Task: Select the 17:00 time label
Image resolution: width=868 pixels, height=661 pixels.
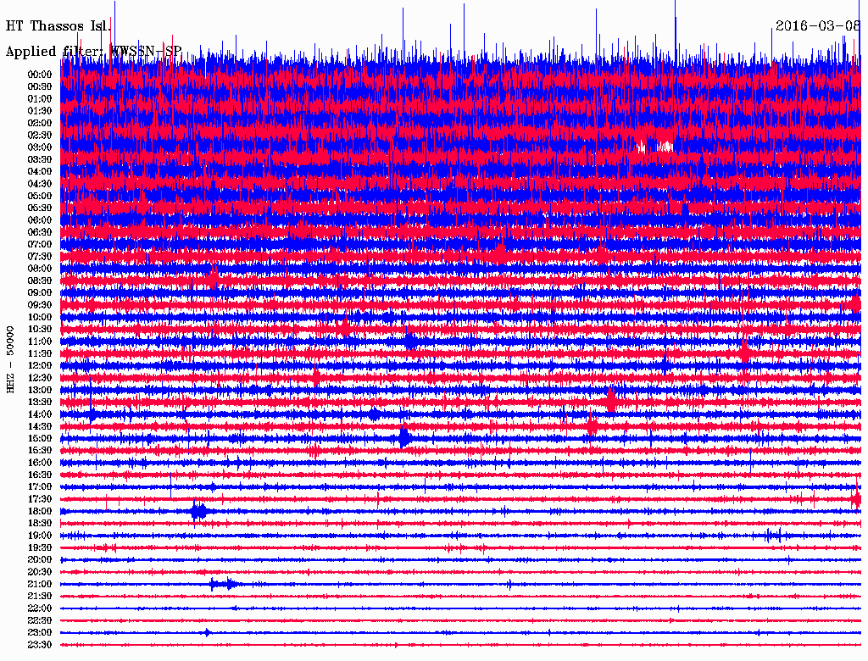Action: tap(40, 487)
